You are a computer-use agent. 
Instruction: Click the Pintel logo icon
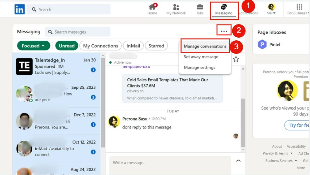point(262,44)
